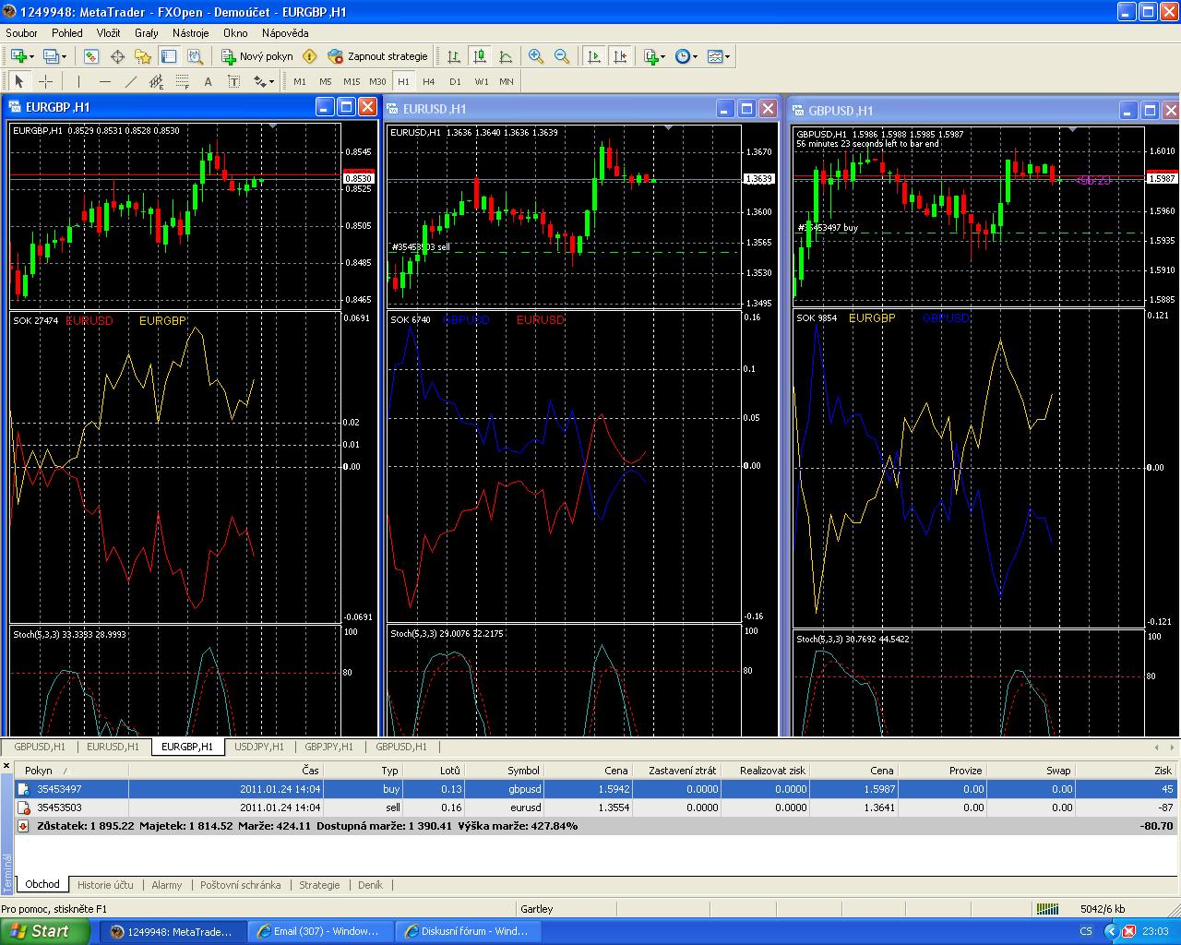Switch to USDJPY,H1 chart tab

259,747
